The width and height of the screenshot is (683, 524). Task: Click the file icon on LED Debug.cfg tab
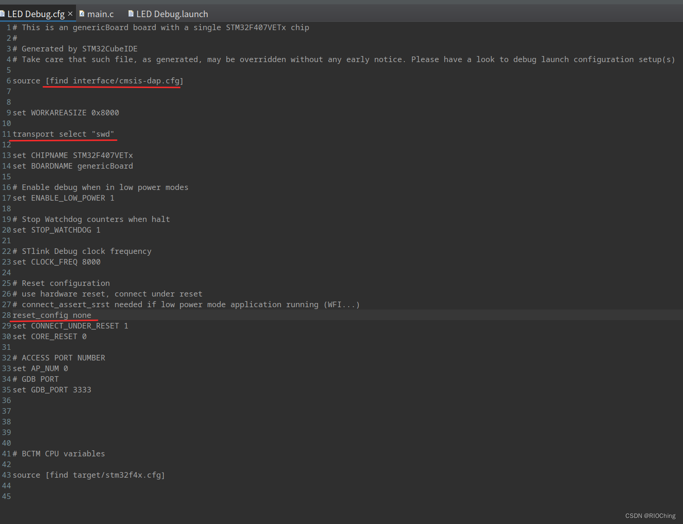4,13
